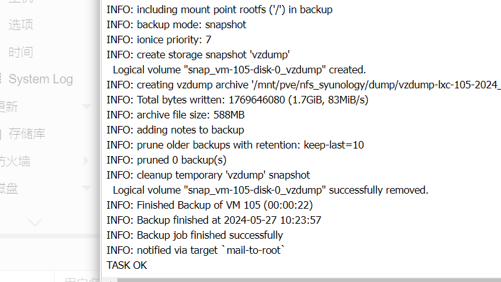Expand the 防火墙 submenu arrow
Image resolution: width=501 pixels, height=282 pixels.
[x=86, y=160]
